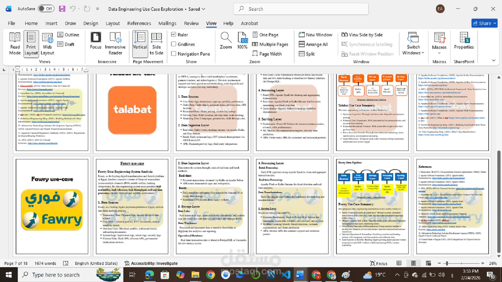This screenshot has height=282, width=502.
Task: Open the Layout ribbon tab
Action: 113,23
